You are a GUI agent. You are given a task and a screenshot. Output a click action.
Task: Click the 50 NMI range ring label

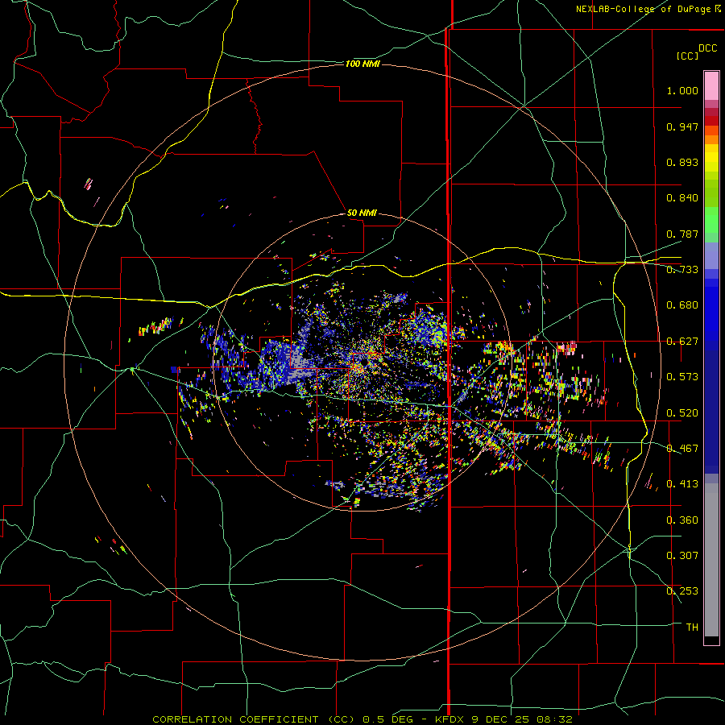362,213
